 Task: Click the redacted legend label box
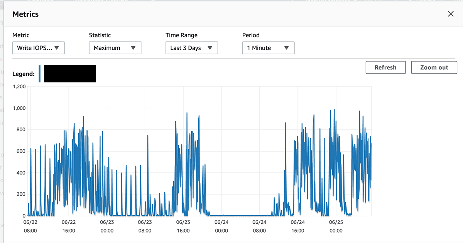click(70, 74)
